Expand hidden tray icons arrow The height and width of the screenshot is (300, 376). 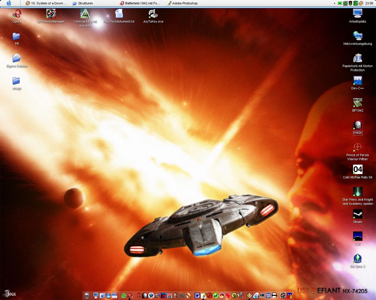pyautogui.click(x=335, y=3)
